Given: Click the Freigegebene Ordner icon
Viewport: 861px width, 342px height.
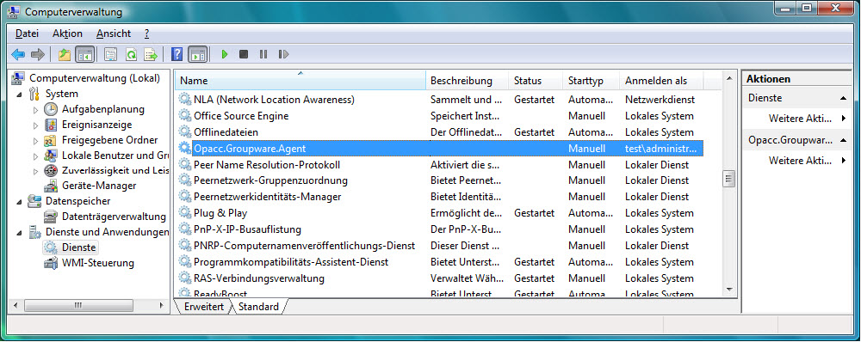Looking at the screenshot, I should tap(51, 140).
